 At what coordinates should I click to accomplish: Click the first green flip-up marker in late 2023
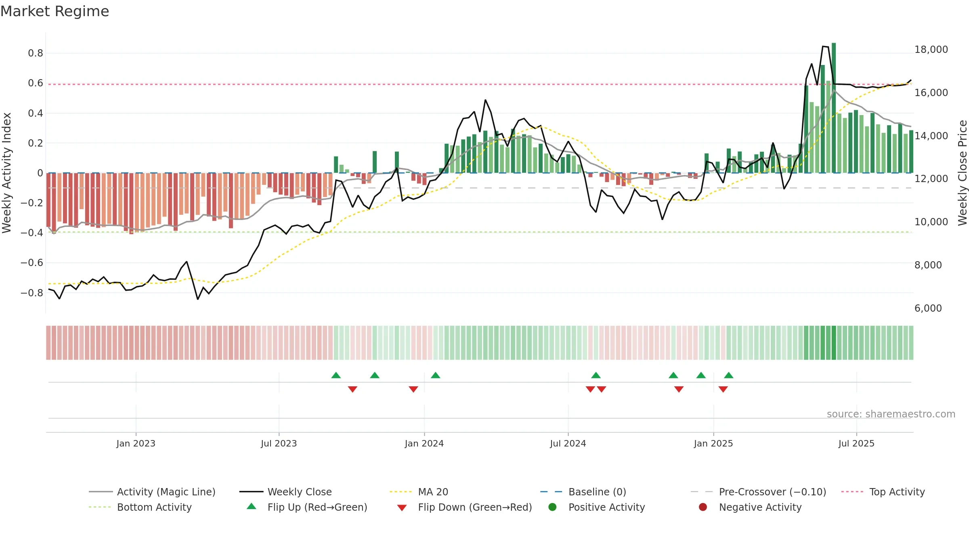pyautogui.click(x=336, y=375)
